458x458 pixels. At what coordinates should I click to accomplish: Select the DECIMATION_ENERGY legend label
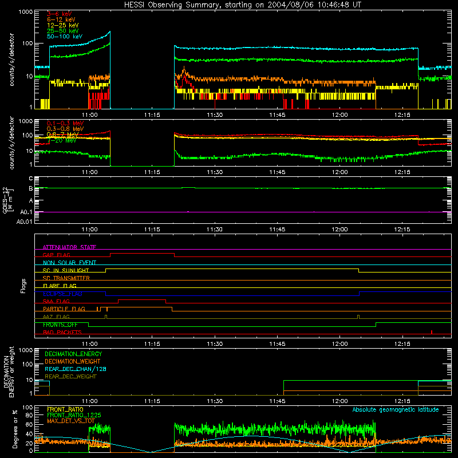tap(73, 354)
